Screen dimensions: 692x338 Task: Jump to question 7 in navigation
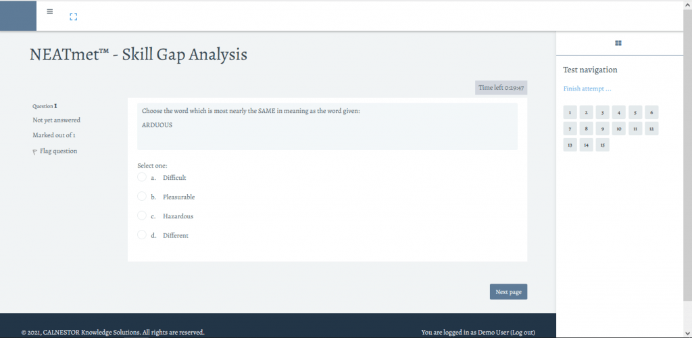[570, 128]
